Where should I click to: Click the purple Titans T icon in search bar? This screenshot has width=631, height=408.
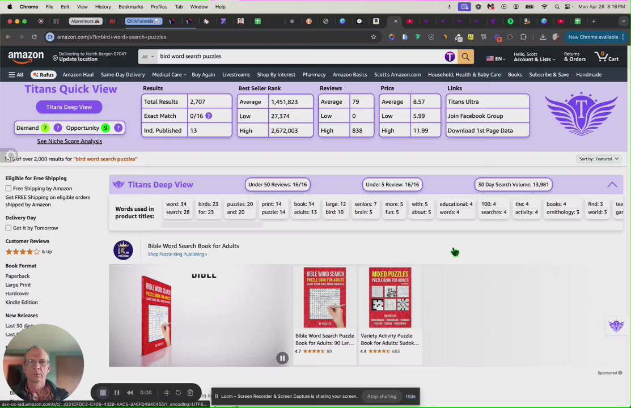pos(450,57)
